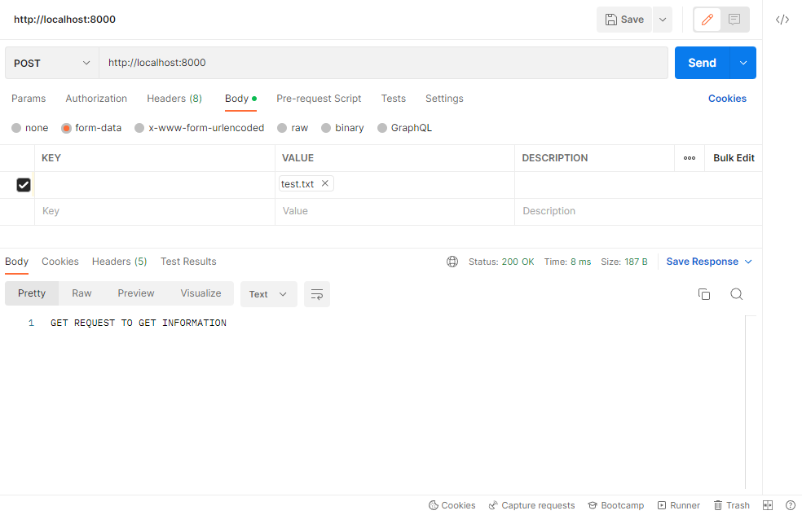Open the help question mark icon
802x515 pixels.
790,505
